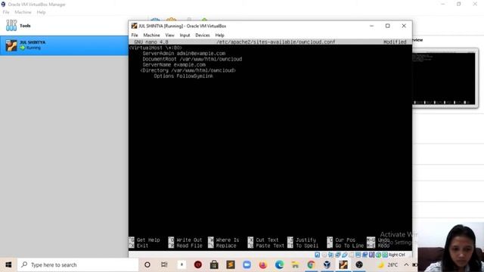The width and height of the screenshot is (484, 272).
Task: Click the shared folders status icon
Action: (351, 255)
